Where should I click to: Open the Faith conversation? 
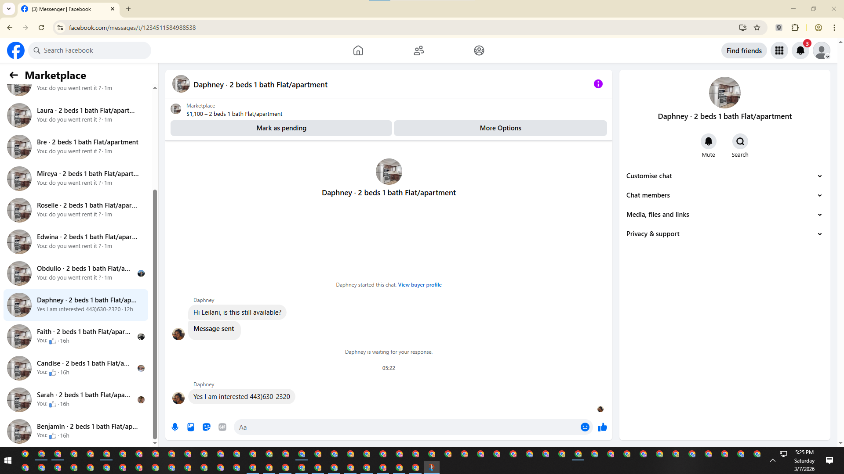pyautogui.click(x=76, y=336)
